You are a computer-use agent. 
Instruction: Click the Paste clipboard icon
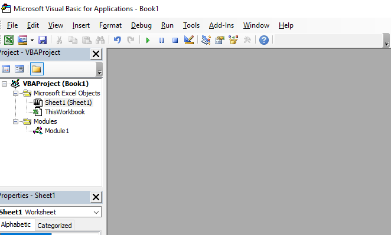tap(87, 40)
